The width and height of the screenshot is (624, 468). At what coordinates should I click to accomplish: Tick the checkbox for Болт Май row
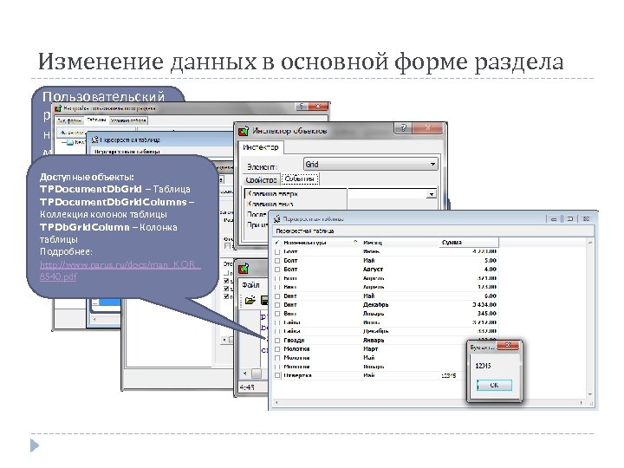click(x=277, y=261)
